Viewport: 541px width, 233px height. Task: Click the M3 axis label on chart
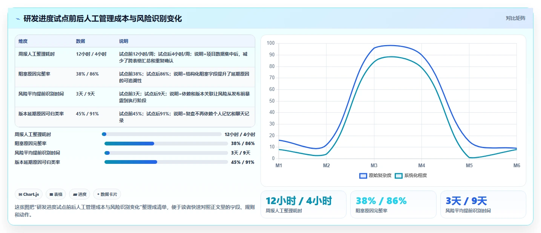pos(374,165)
